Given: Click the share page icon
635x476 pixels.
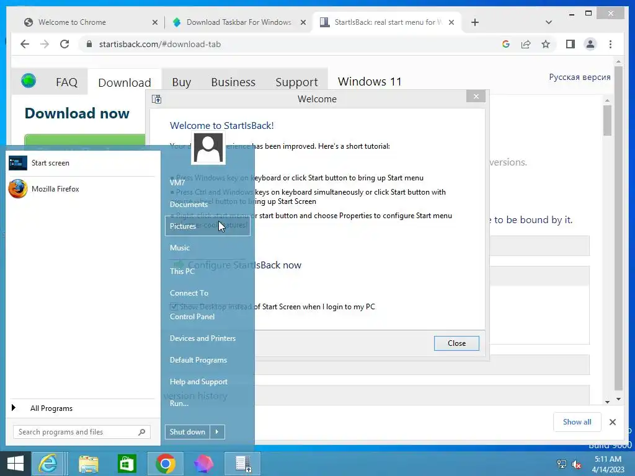Looking at the screenshot, I should coord(526,44).
